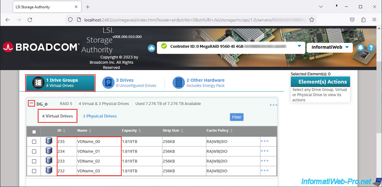This screenshot has height=187, width=382.
Task: Open the InformatiWeb user dropdown
Action: point(330,47)
